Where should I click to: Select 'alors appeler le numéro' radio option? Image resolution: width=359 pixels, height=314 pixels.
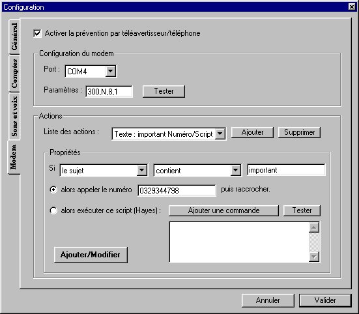coord(53,190)
